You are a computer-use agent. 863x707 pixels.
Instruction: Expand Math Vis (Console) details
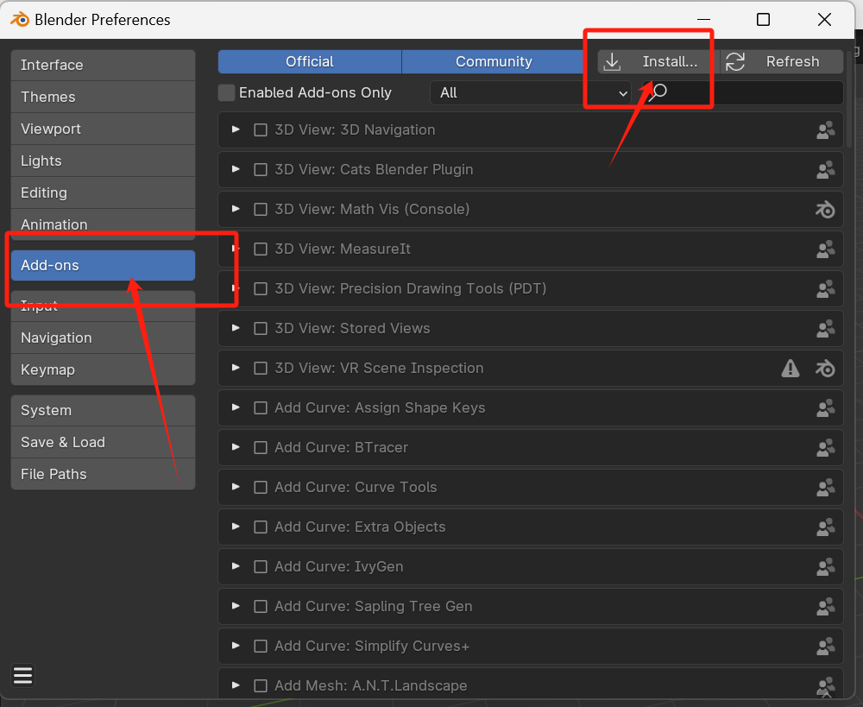pyautogui.click(x=236, y=209)
